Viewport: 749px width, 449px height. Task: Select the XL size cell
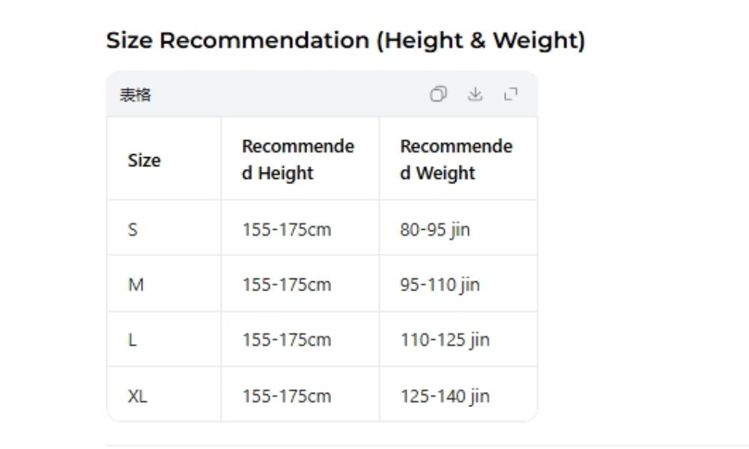(x=136, y=395)
